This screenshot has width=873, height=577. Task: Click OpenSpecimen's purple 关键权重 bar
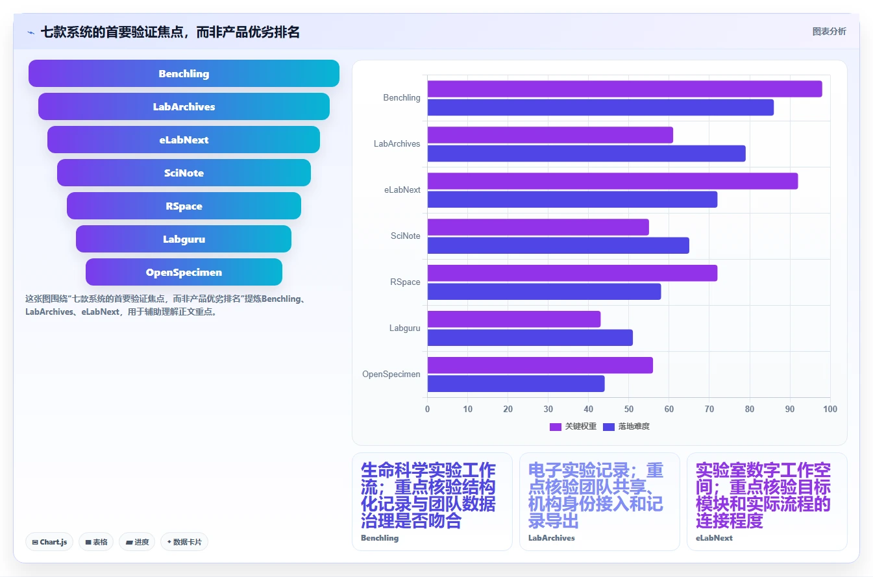[x=540, y=365]
